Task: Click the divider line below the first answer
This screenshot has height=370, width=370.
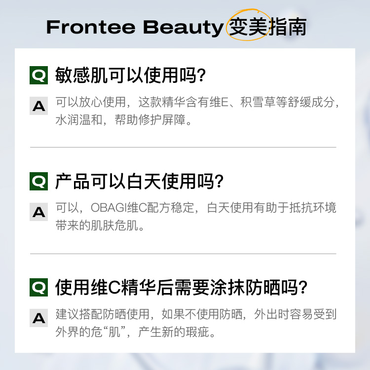Action: pyautogui.click(x=183, y=147)
